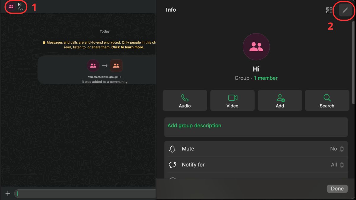Click the lock icon in encryption notice

[x=44, y=43]
